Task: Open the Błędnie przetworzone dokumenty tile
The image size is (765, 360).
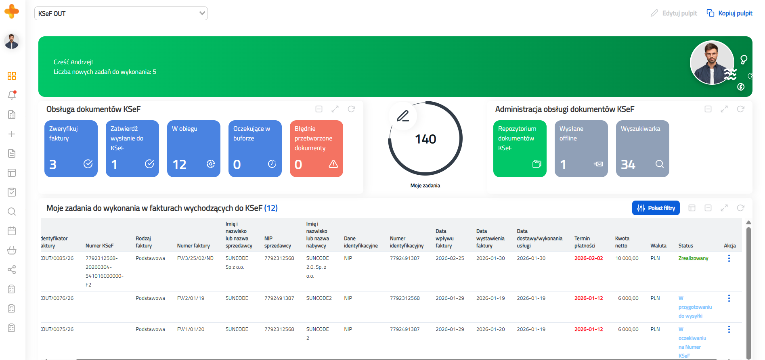Action: (x=316, y=149)
